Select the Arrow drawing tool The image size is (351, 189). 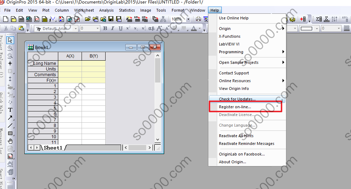coord(10,118)
